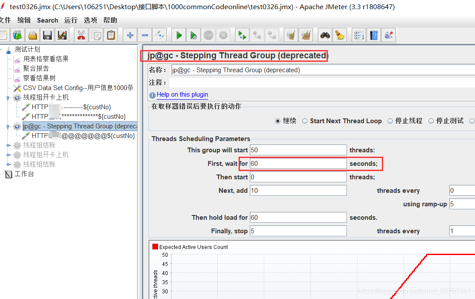Click Then hold load for field
Screen dimensions: 475x299
coord(298,218)
